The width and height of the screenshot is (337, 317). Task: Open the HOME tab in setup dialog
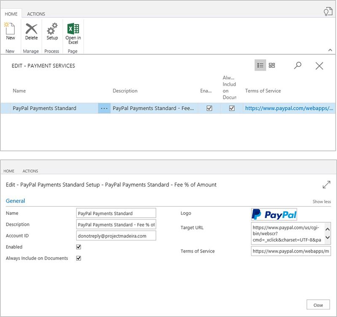[x=9, y=171]
